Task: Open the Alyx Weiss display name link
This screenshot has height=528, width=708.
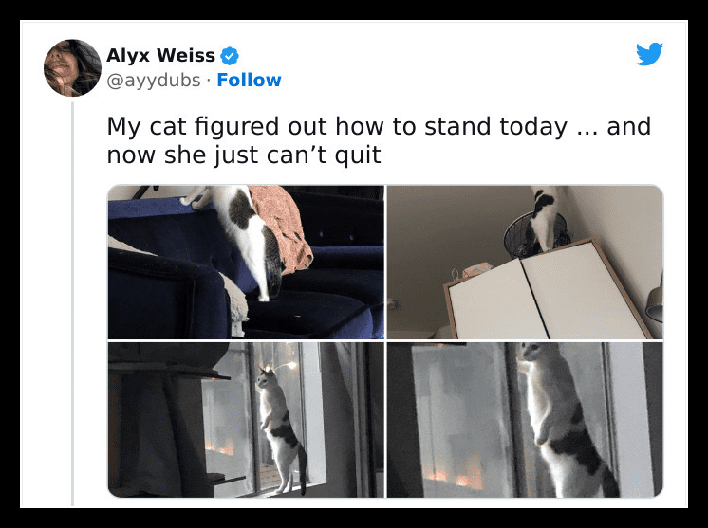Action: pyautogui.click(x=160, y=56)
